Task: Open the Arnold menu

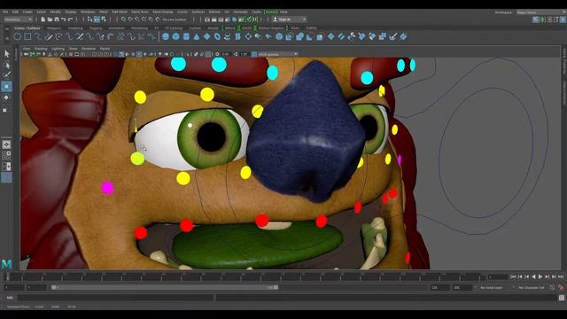Action: tap(270, 12)
